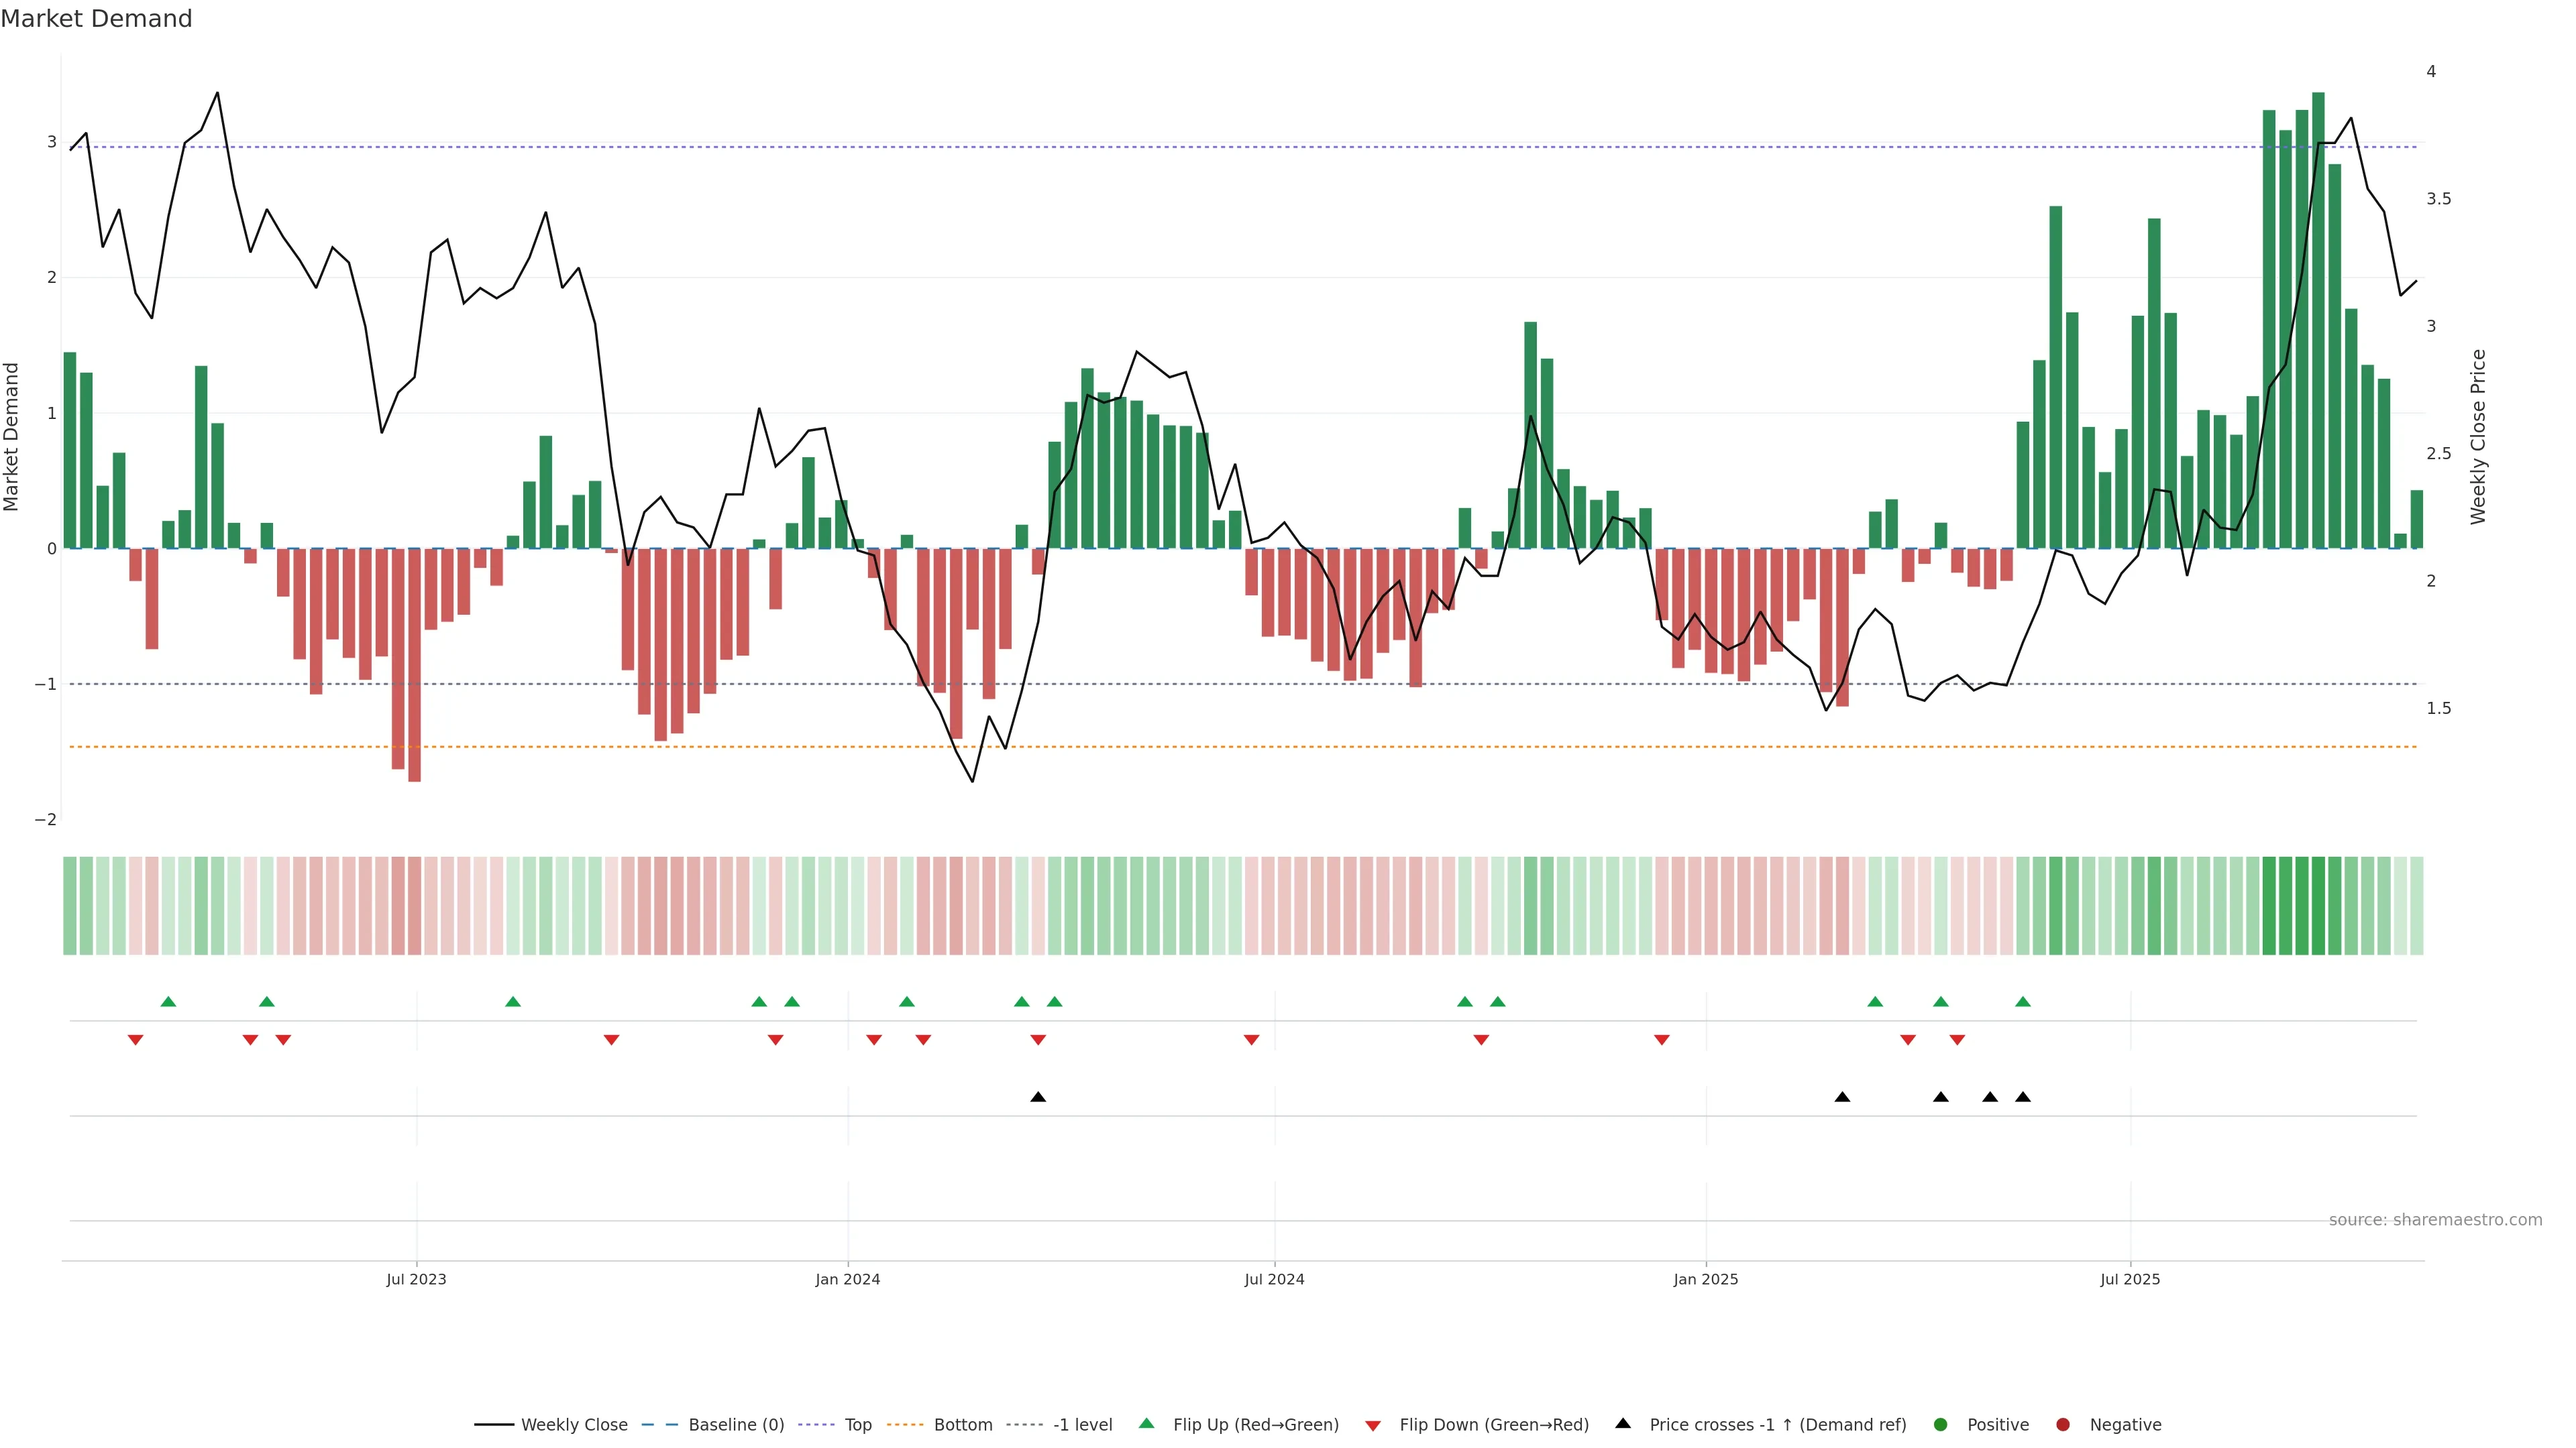
Task: Click the last green flip-up triangle marker
Action: (2023, 1002)
